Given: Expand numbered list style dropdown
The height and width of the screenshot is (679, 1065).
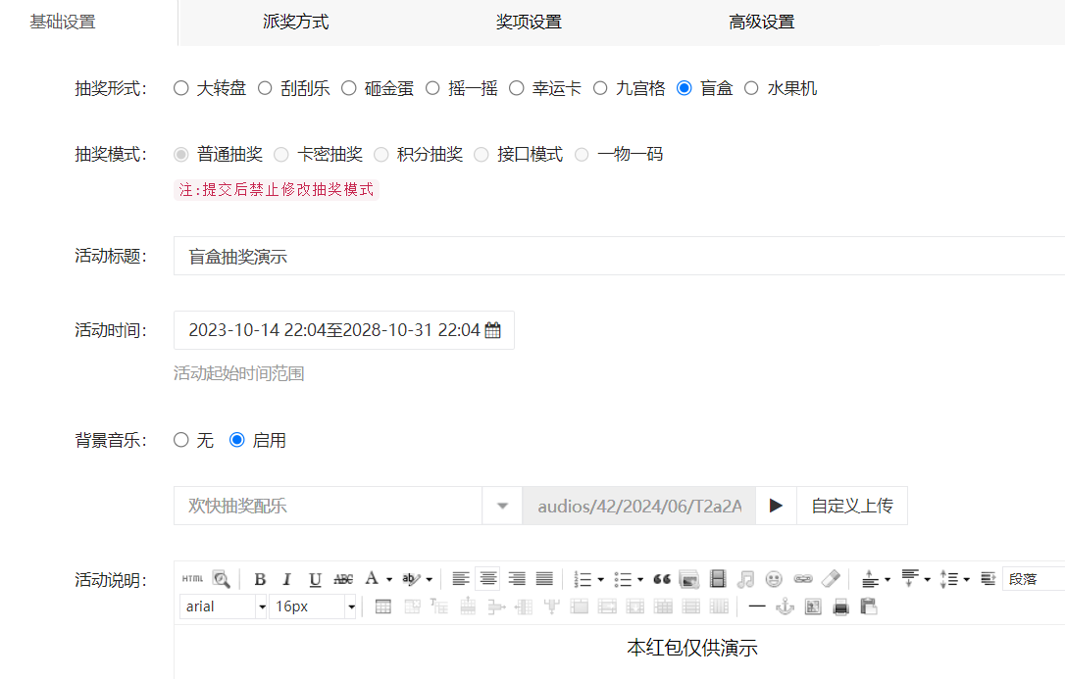Looking at the screenshot, I should (x=600, y=580).
